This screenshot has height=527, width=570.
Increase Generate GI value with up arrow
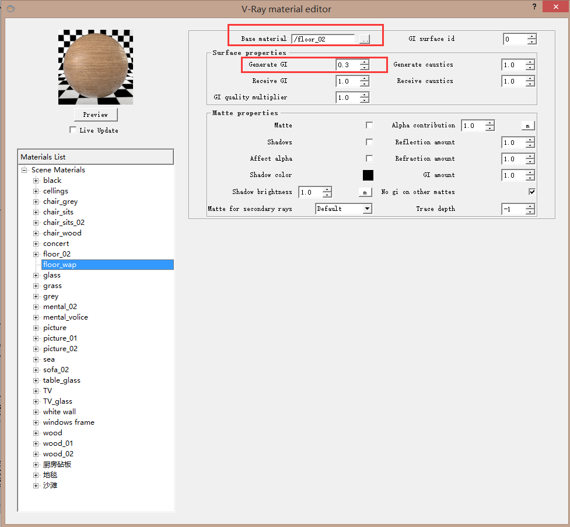[365, 62]
